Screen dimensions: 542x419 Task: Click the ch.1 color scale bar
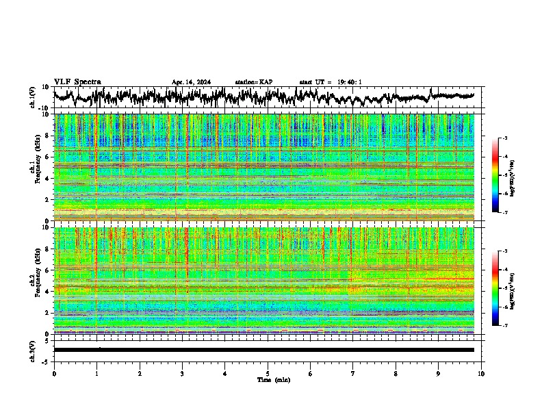pos(495,175)
